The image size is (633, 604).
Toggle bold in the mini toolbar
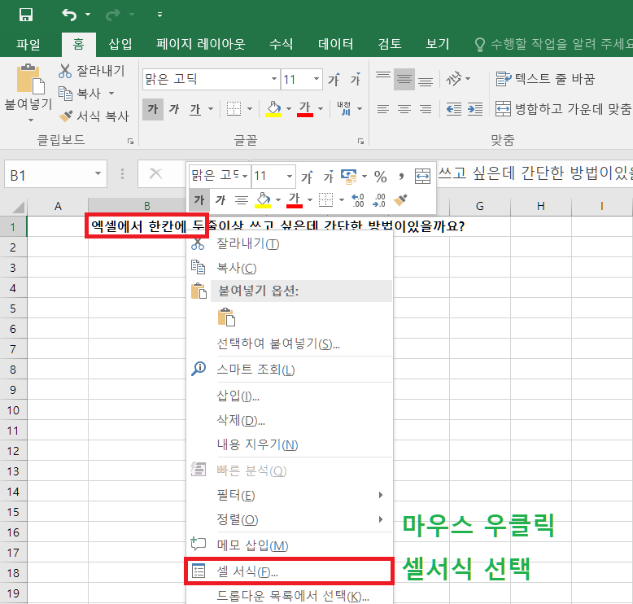click(x=199, y=200)
